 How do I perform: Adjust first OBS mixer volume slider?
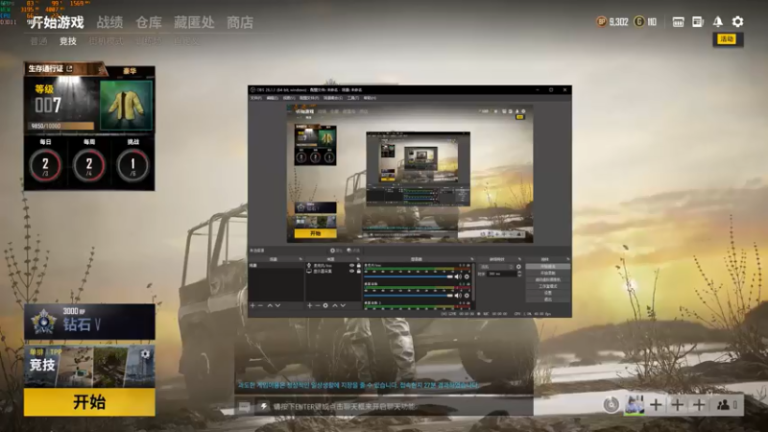coord(409,276)
